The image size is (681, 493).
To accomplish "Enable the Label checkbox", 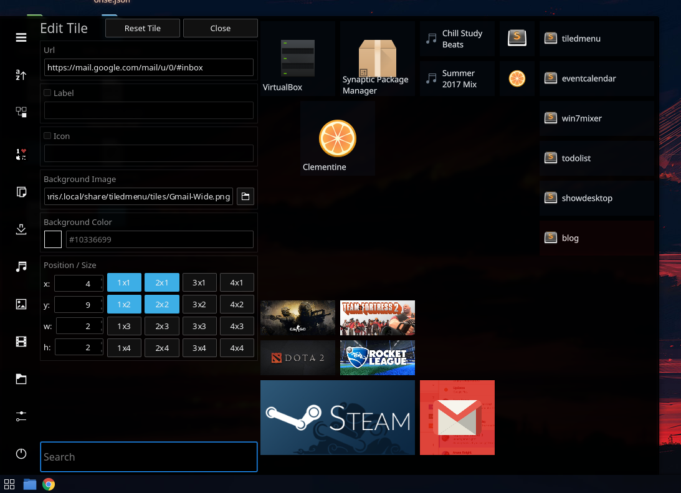I will pyautogui.click(x=48, y=93).
